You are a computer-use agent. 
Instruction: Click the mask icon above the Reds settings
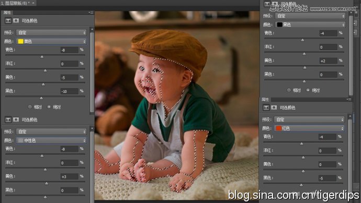point(274,108)
